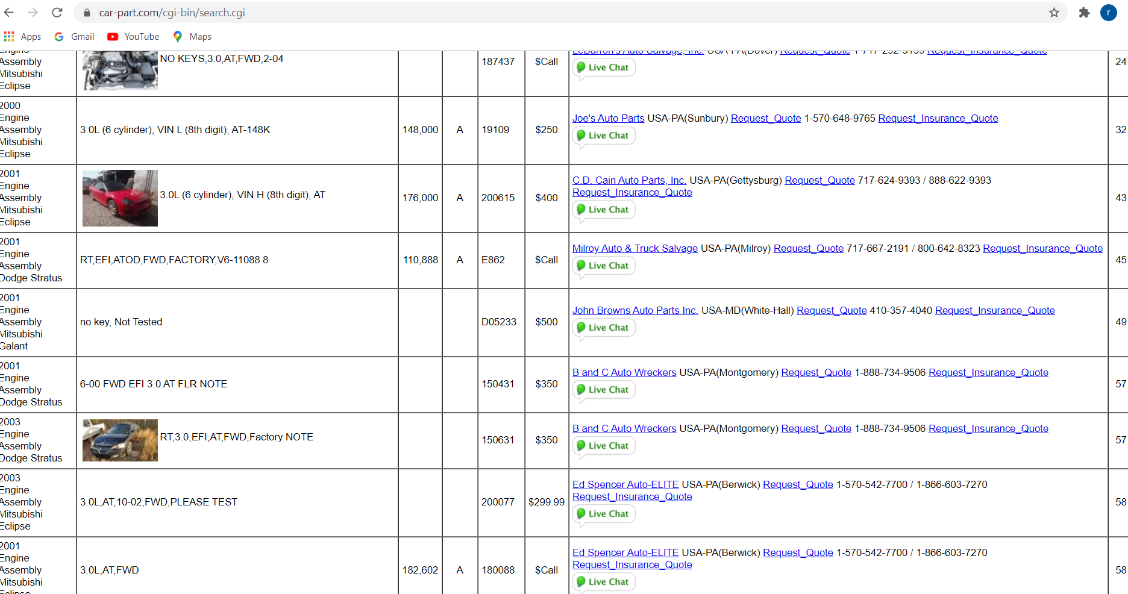Select the 182,602 mileage cell
Image resolution: width=1128 pixels, height=594 pixels.
pyautogui.click(x=421, y=571)
